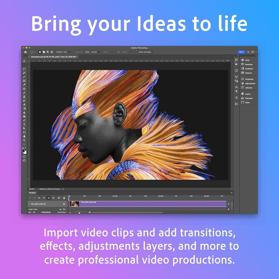Click the Select and Mask button
Screen dimensions: 279x279
145,52
